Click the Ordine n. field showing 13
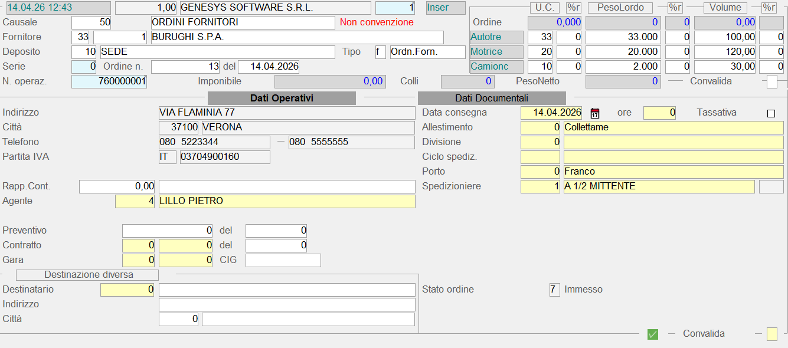This screenshot has width=788, height=348. click(185, 67)
